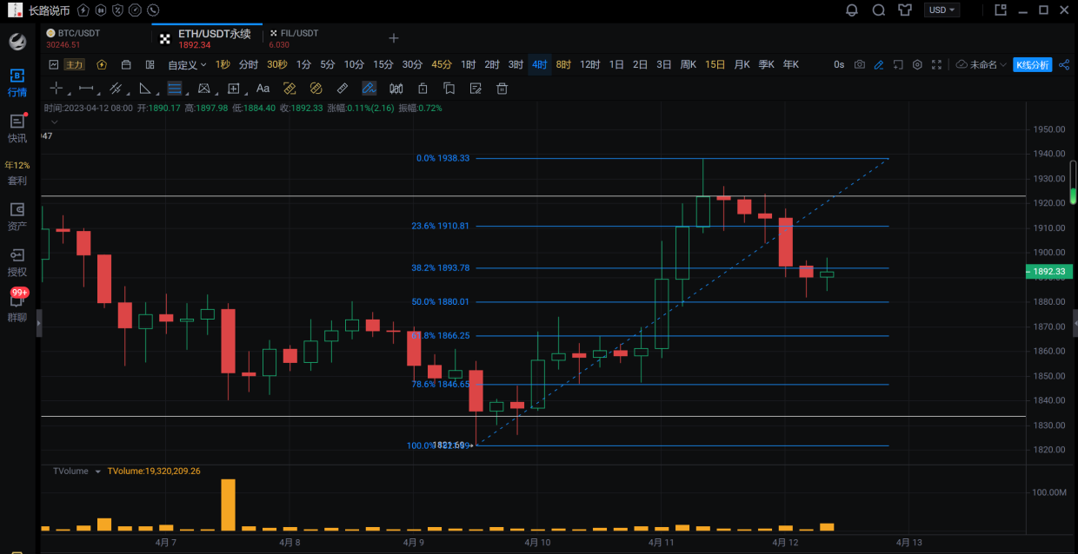Toggle the lock drawings icon

tap(423, 89)
